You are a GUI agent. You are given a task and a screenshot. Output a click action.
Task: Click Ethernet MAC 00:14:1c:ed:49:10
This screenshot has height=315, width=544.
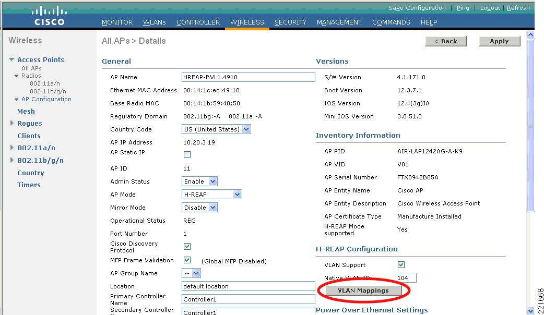(x=211, y=90)
